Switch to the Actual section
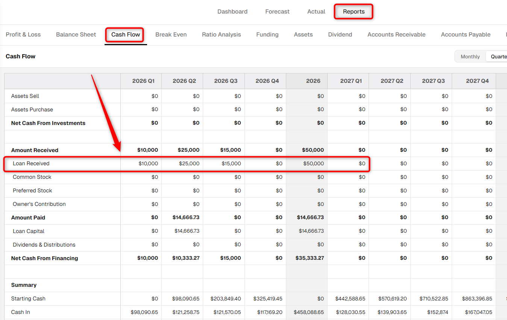 pos(316,12)
